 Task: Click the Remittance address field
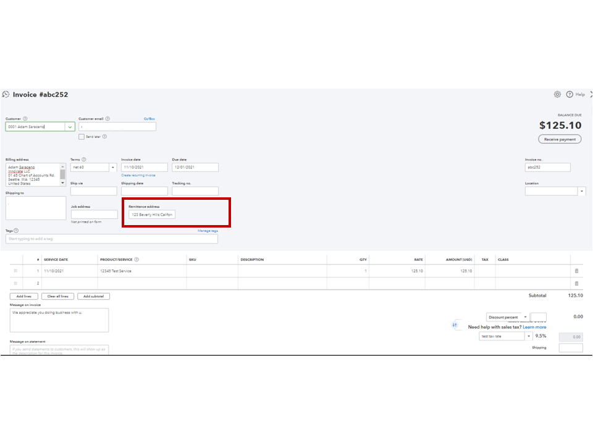152,215
